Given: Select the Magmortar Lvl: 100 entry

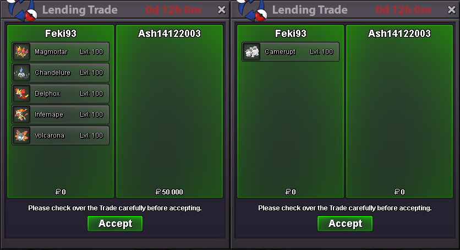Looking at the screenshot, I should tap(61, 52).
